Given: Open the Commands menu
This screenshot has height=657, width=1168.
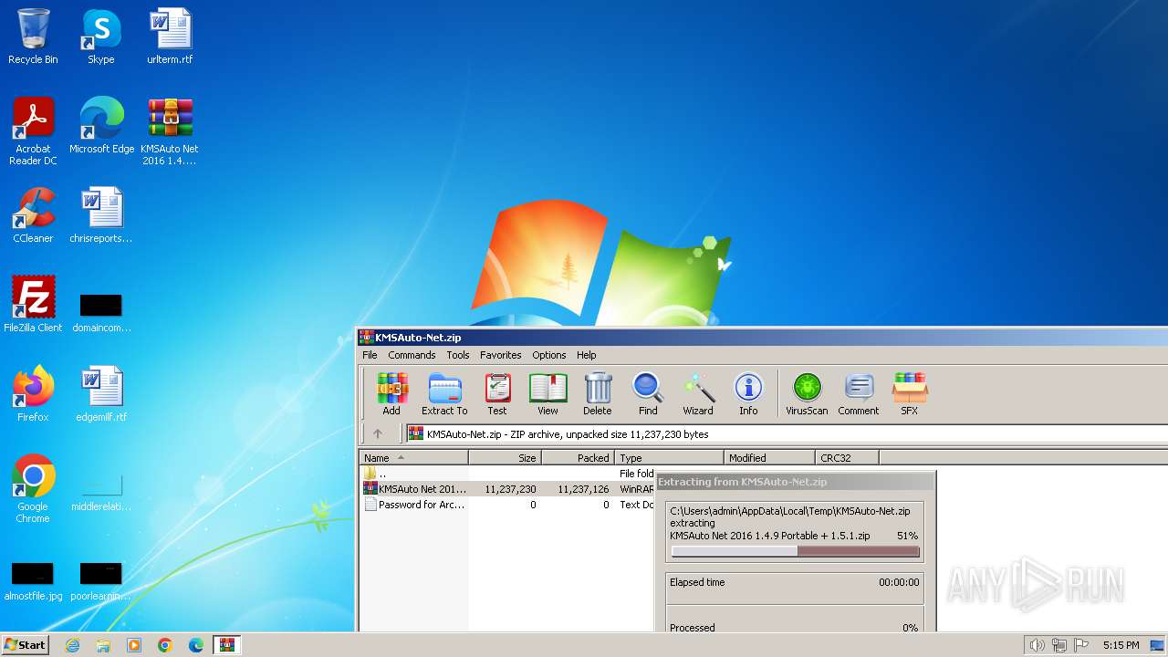Looking at the screenshot, I should pos(412,355).
